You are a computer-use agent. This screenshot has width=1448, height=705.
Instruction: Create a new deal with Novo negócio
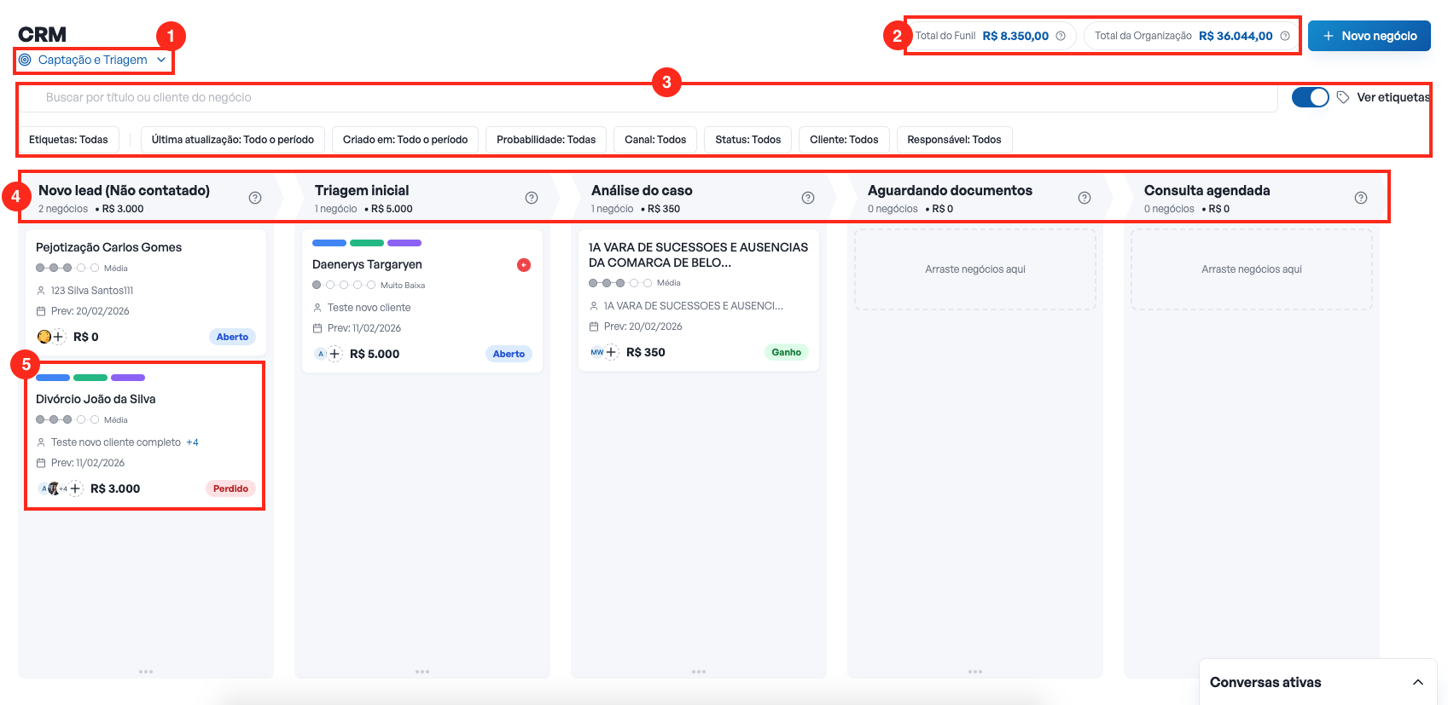[x=1369, y=36]
